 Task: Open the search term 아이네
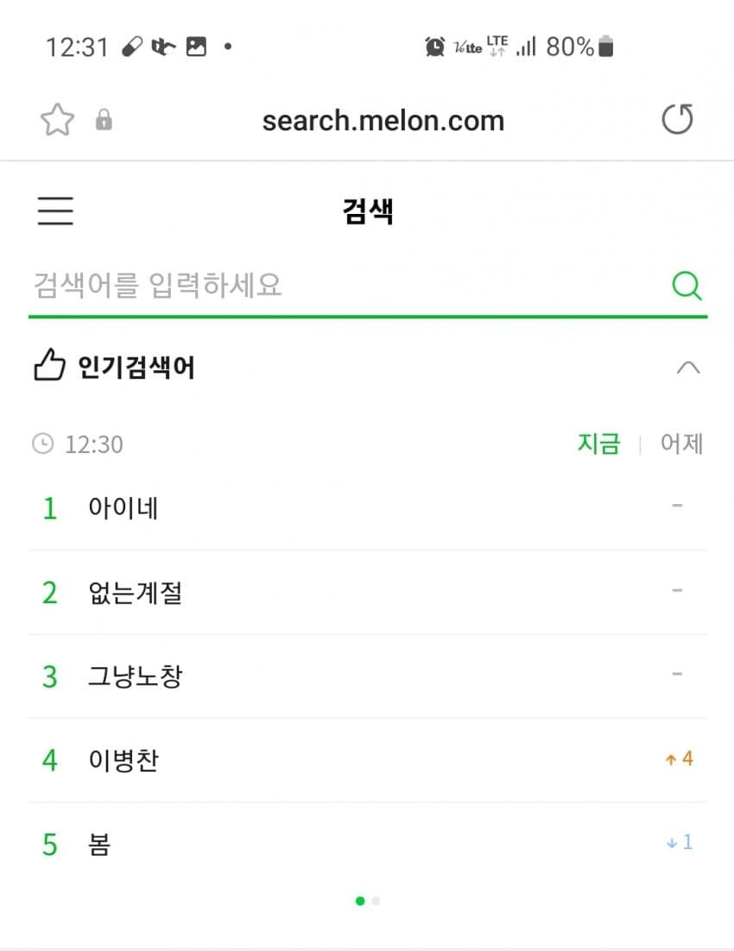(123, 507)
